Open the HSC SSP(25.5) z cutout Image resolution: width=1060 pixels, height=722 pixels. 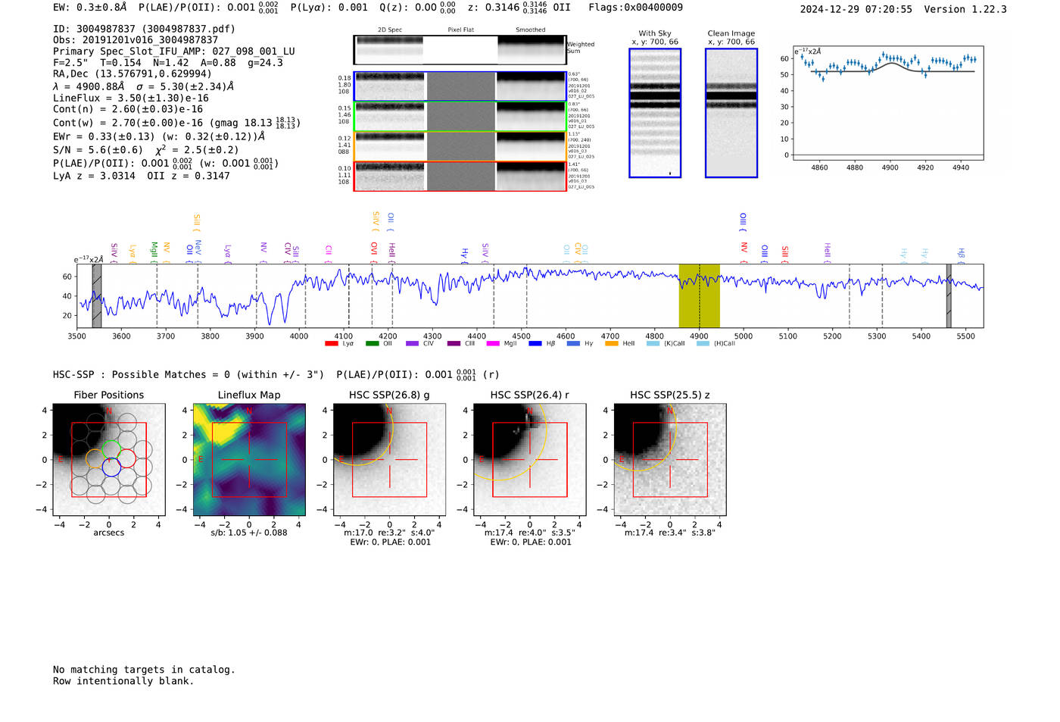[x=670, y=460]
